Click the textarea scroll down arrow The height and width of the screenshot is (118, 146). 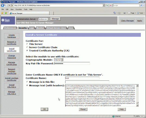[137, 105]
